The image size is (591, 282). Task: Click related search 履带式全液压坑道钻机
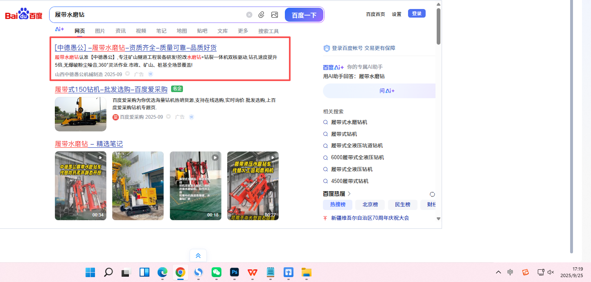[356, 146]
